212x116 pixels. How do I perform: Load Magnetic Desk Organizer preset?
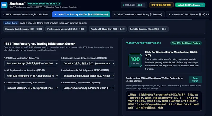pos(24,29)
